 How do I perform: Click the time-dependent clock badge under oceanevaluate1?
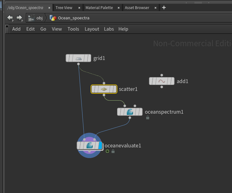(107, 151)
